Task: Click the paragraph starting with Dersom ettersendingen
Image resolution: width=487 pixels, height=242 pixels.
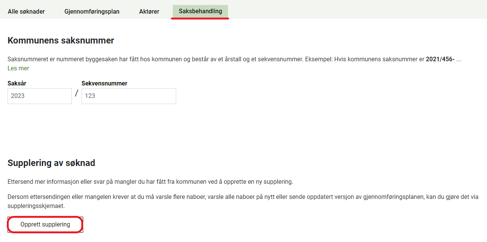Action: pyautogui.click(x=189, y=197)
